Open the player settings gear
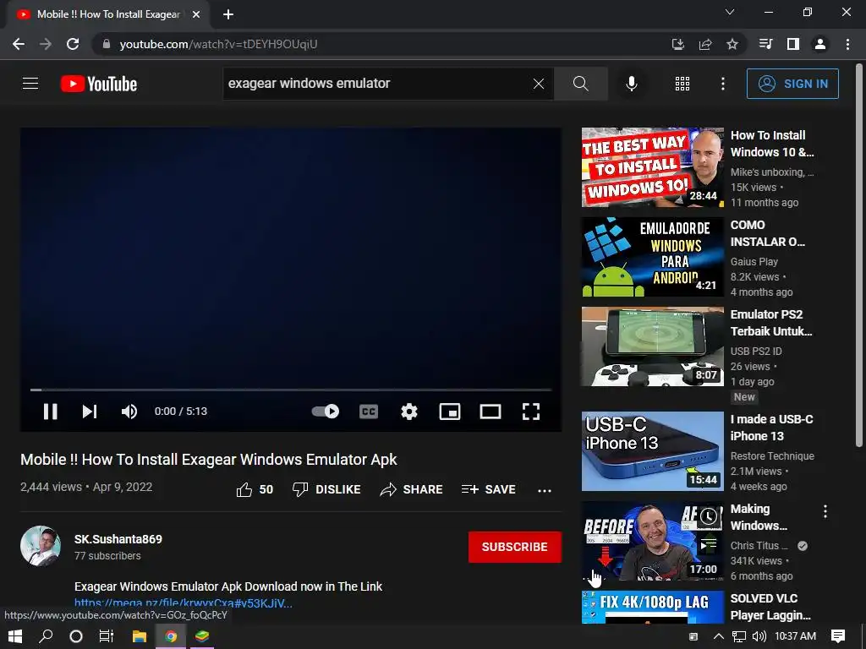 (408, 412)
